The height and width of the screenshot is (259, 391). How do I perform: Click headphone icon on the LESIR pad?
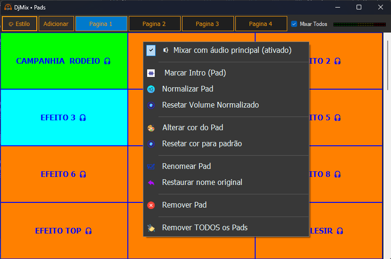(340, 231)
